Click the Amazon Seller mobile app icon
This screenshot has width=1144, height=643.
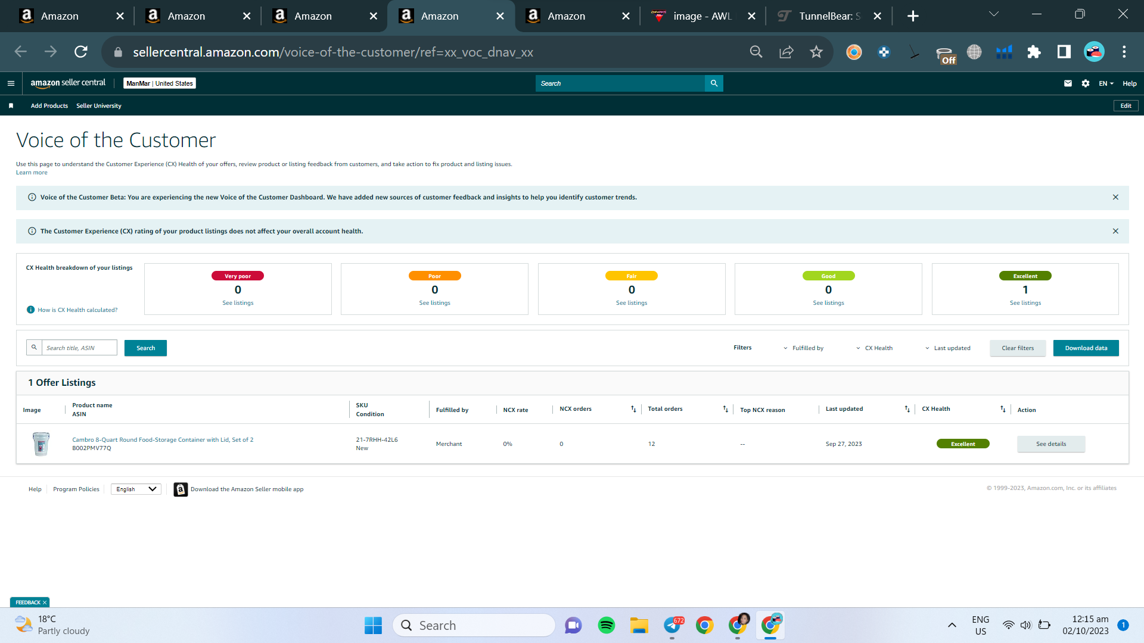coord(181,489)
